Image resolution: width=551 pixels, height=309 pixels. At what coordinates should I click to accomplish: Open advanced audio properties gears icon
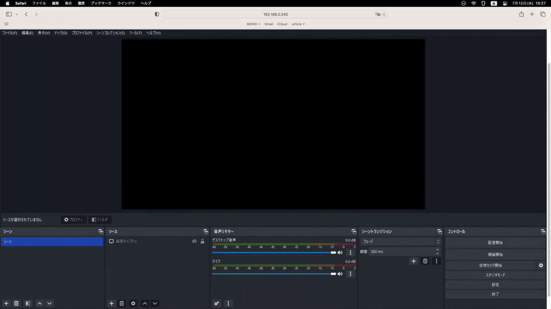pos(217,304)
